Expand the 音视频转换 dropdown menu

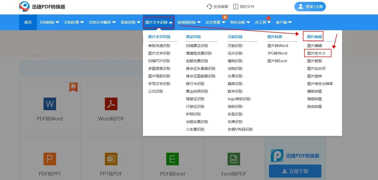[189, 22]
